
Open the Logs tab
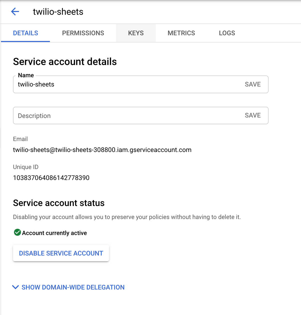(227, 33)
